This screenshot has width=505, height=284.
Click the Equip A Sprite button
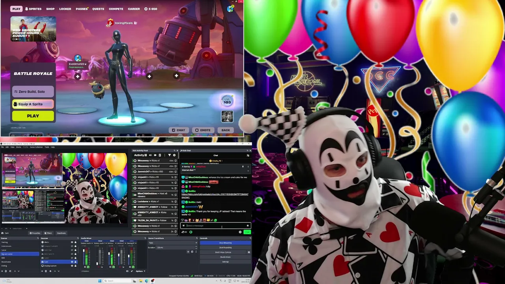tap(33, 104)
